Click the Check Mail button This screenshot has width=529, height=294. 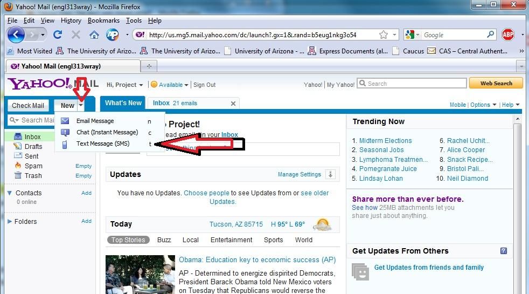pos(28,105)
